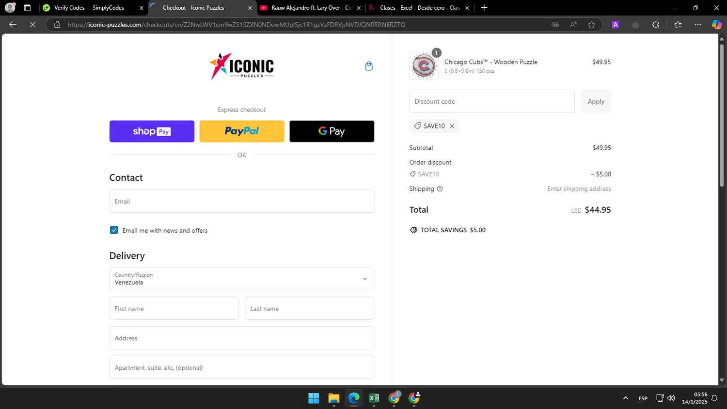Open browser extensions puzzle icon
Screen dimensions: 727x409
point(656,25)
